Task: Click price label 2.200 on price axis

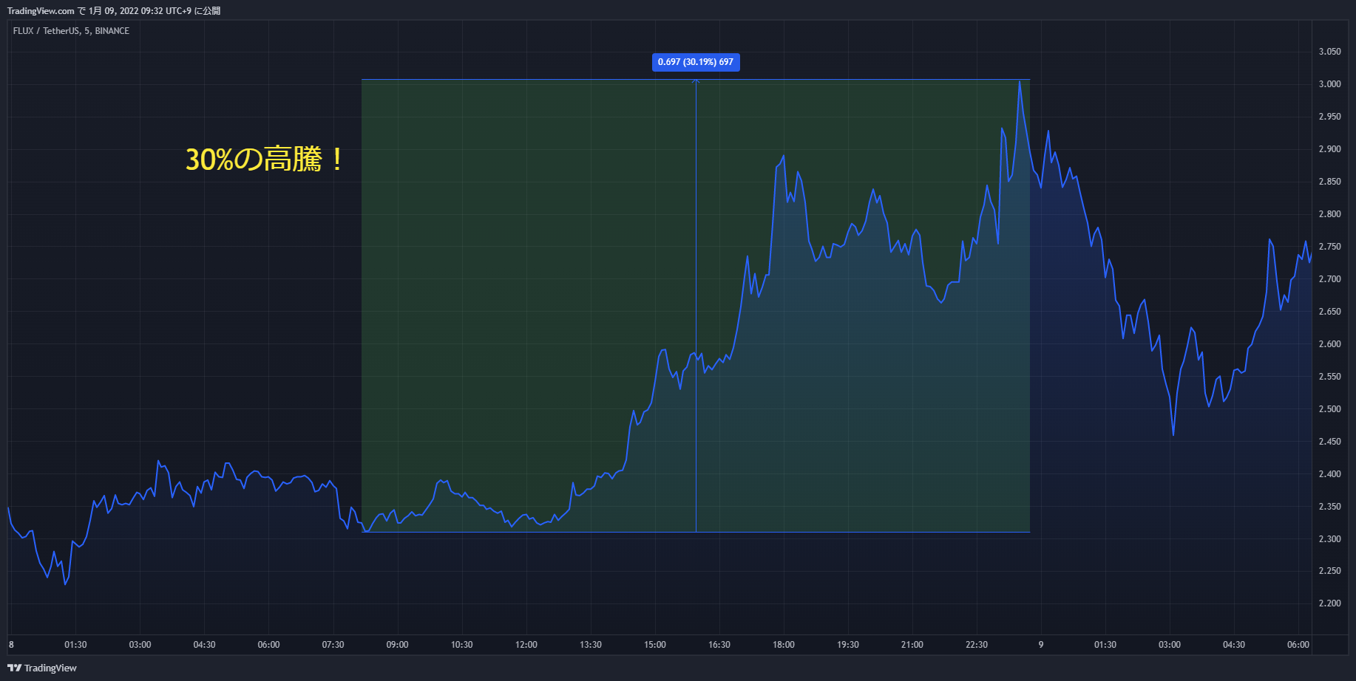Action: tap(1329, 603)
